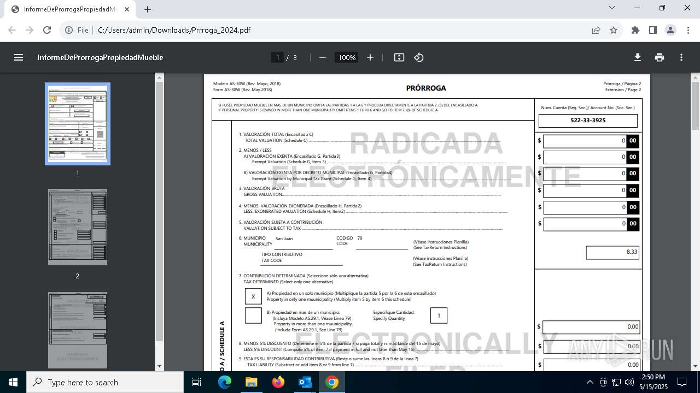The width and height of the screenshot is (700, 393).
Task: Open Task View on taskbar
Action: pos(197,382)
